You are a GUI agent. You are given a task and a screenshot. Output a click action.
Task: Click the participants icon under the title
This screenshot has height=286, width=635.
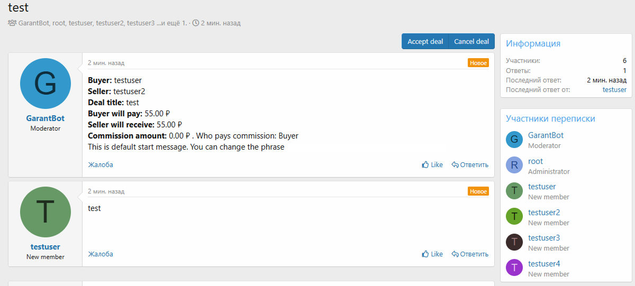point(12,23)
